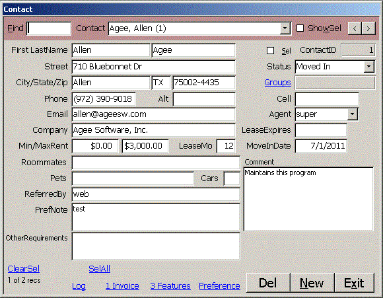Close the form with Exit button
The image size is (383, 298).
click(354, 283)
